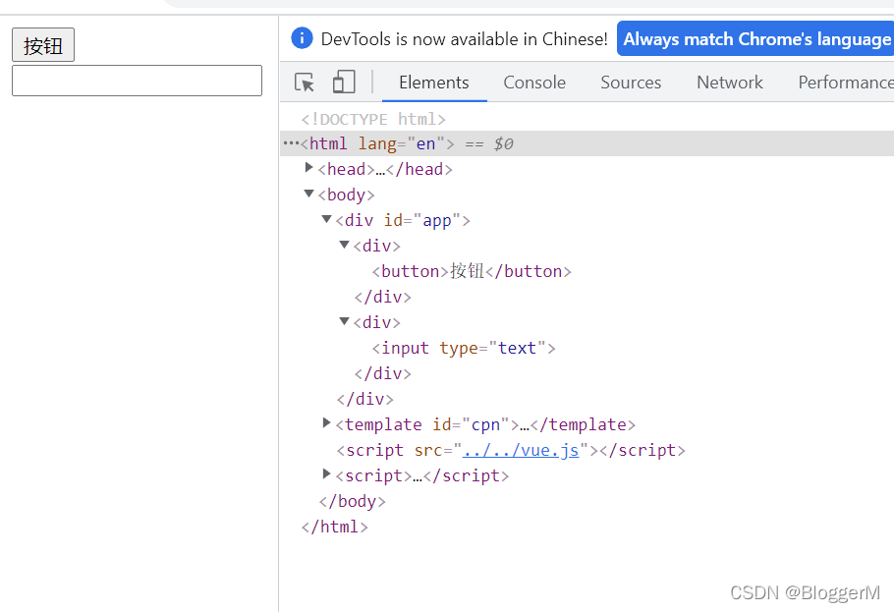Select the <!DOCTYPE html> line

click(373, 119)
